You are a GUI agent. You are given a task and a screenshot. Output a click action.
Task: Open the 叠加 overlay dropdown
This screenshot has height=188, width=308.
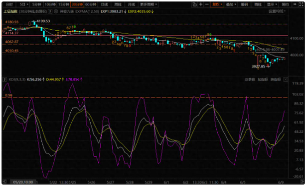[x=231, y=4]
